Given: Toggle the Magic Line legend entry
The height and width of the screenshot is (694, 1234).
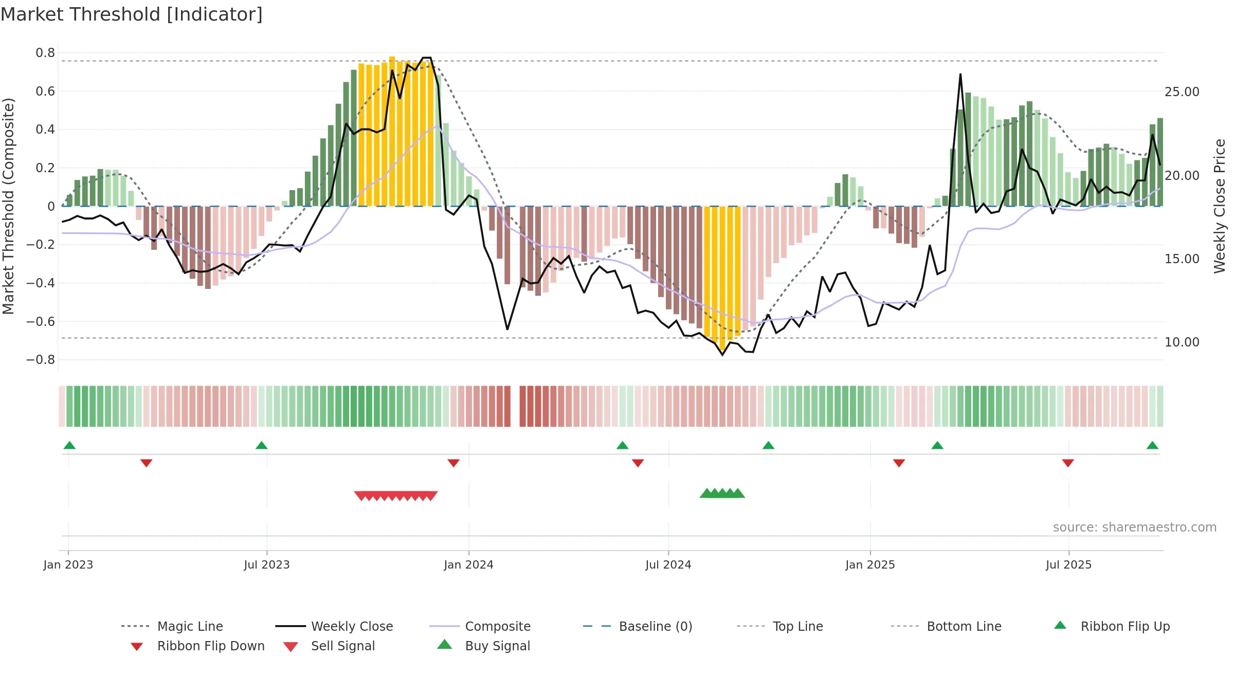Looking at the screenshot, I should point(172,626).
